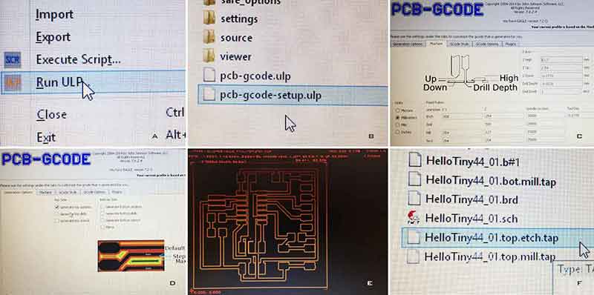Choose Exit in the File menu
This screenshot has width=594, height=295.
click(x=46, y=137)
